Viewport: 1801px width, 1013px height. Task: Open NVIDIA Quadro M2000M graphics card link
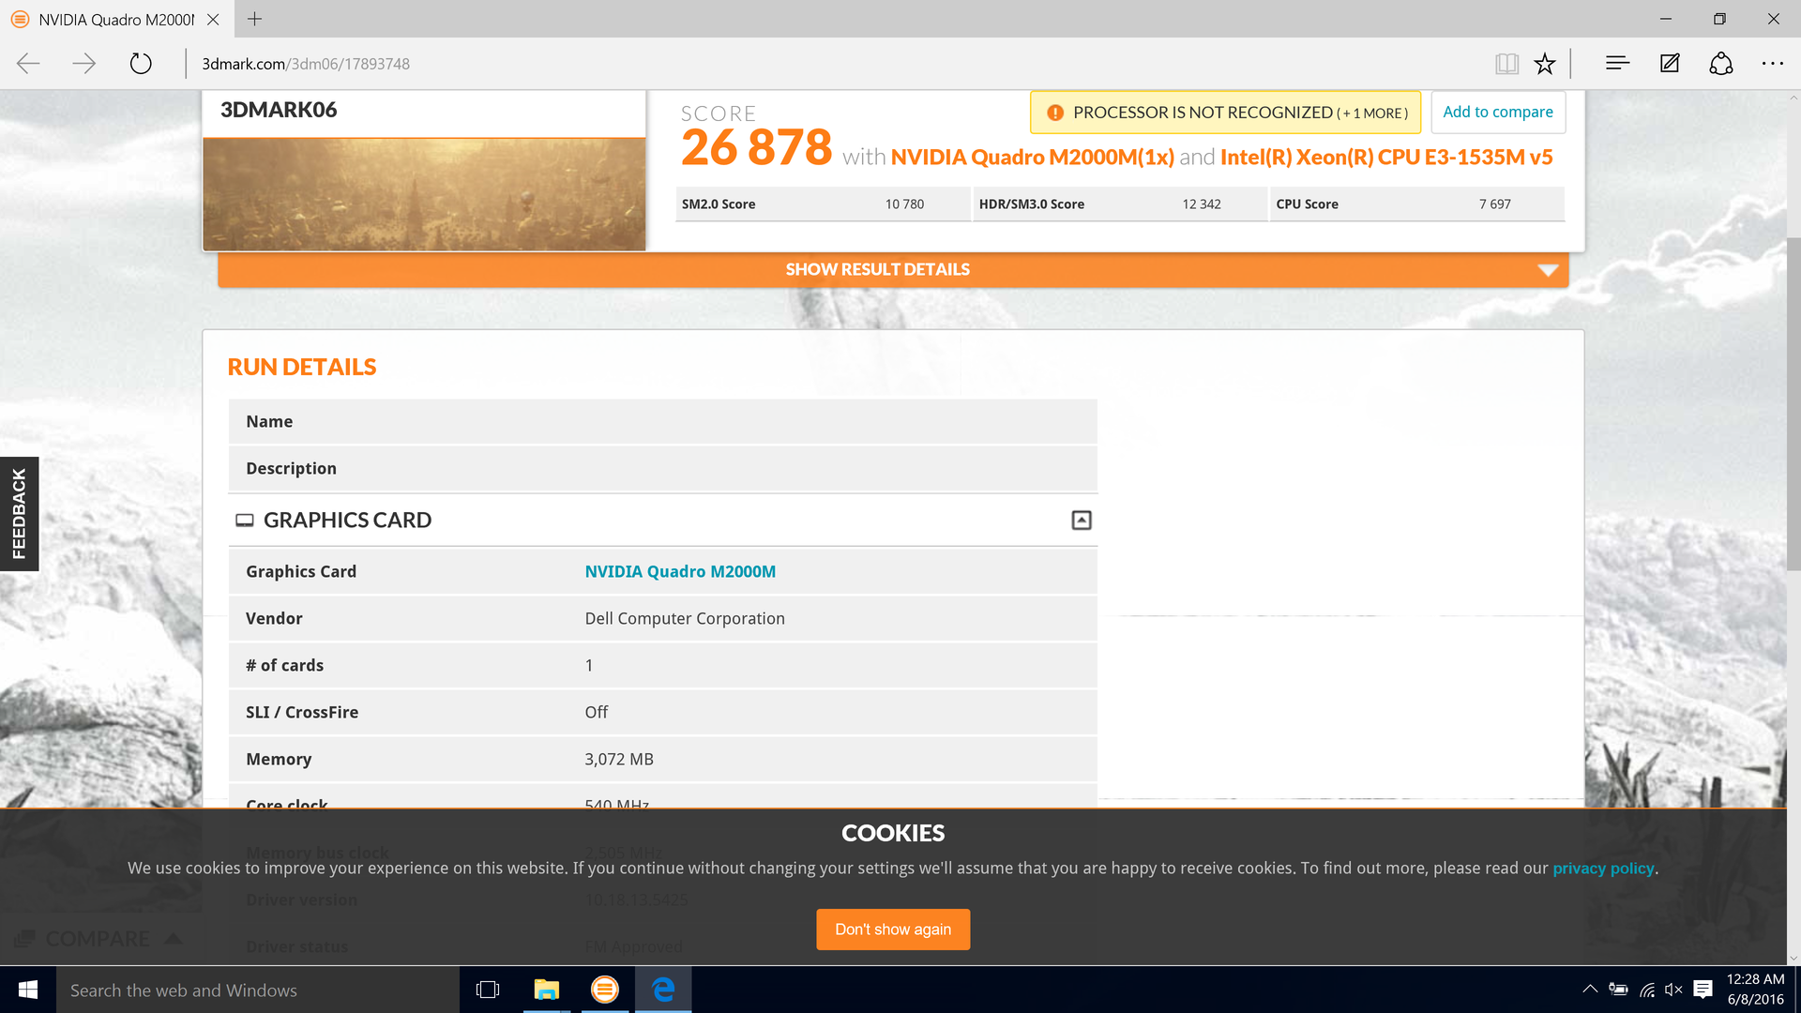(x=679, y=571)
